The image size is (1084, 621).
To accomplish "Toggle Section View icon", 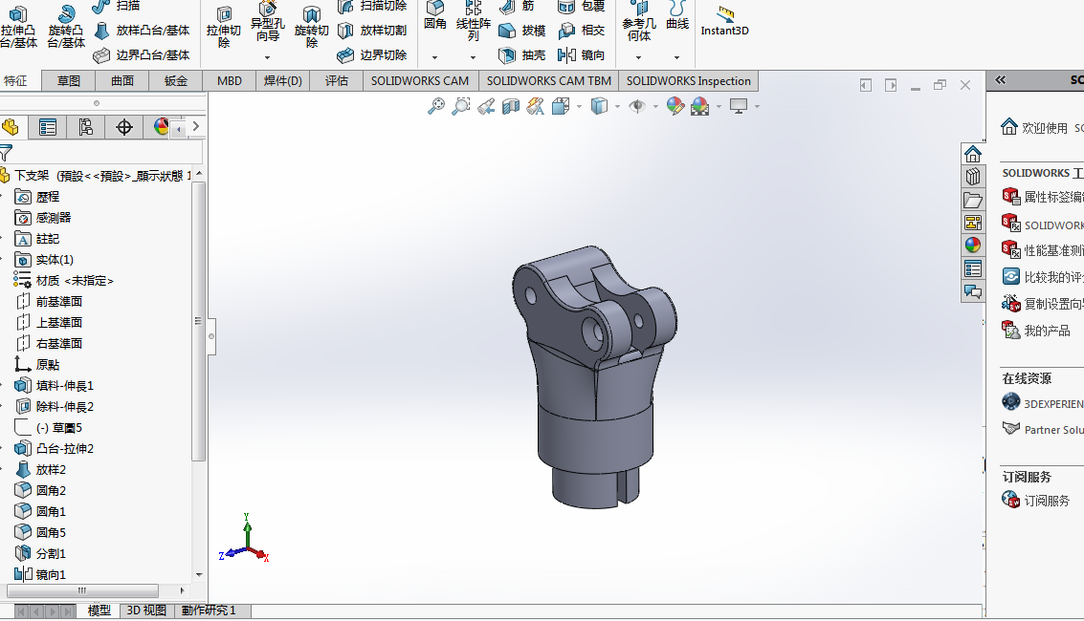I will click(511, 106).
